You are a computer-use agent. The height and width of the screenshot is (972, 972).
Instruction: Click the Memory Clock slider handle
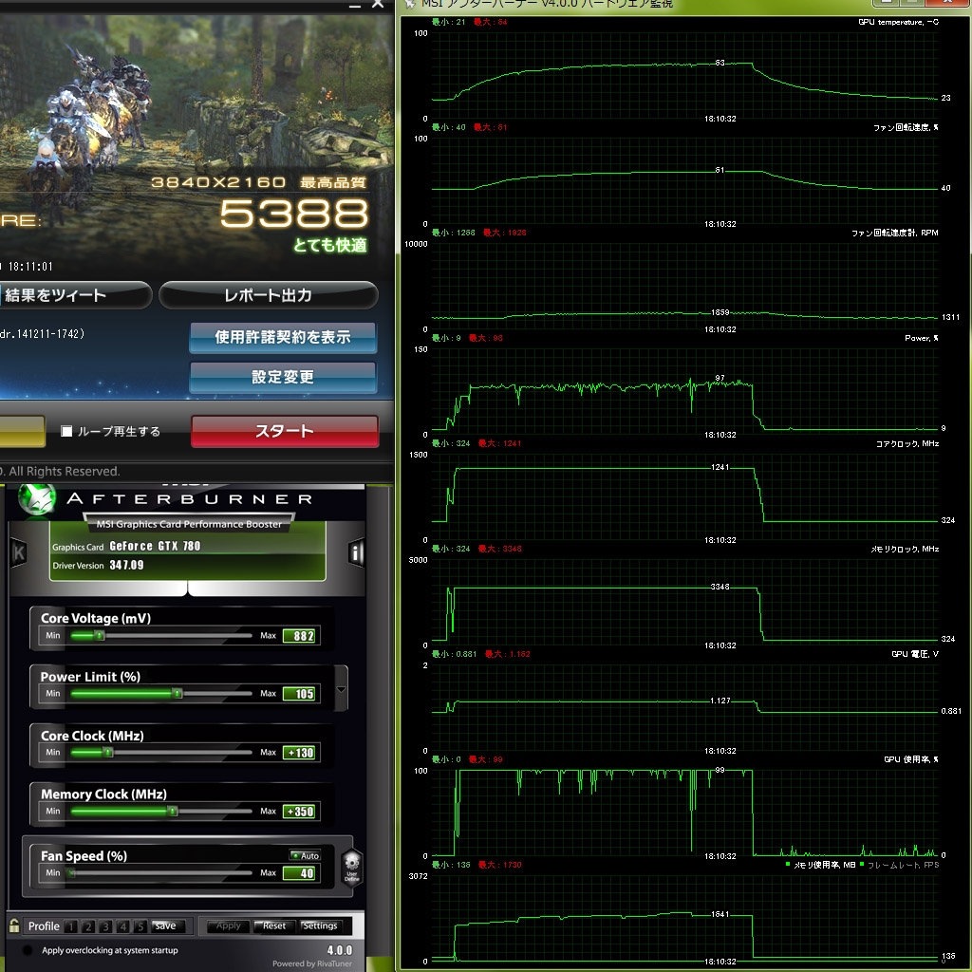(173, 811)
